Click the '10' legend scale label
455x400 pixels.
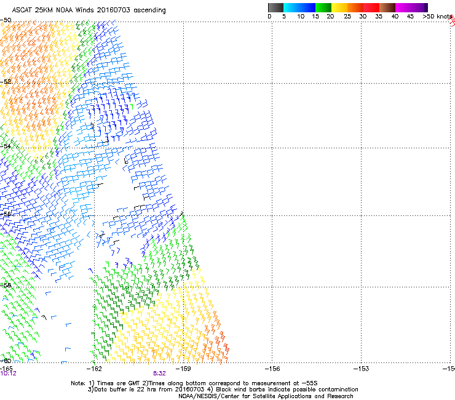pos(301,17)
